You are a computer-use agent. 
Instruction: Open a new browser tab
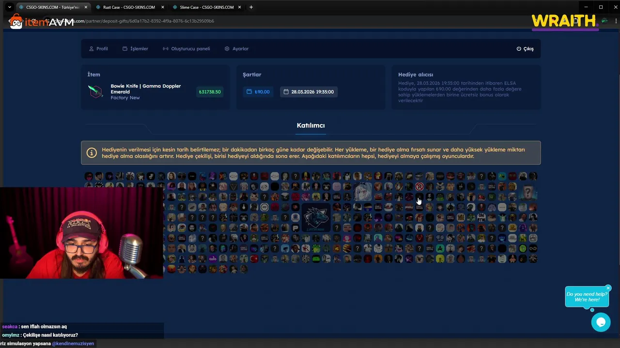[251, 7]
